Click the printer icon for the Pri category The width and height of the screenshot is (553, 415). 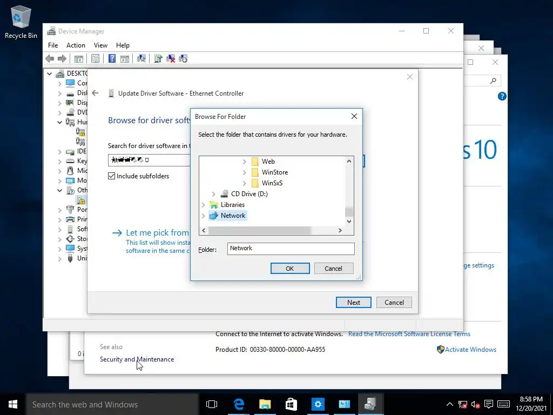click(70, 219)
